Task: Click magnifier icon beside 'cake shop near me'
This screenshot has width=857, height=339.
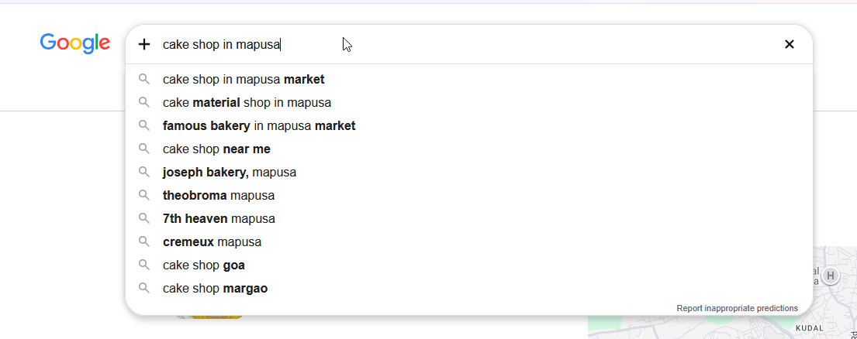Action: click(143, 149)
